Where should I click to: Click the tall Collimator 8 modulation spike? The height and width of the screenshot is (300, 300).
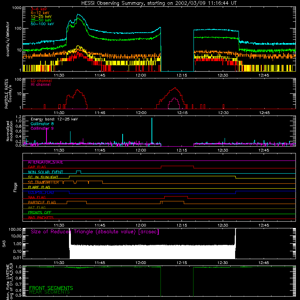point(152,130)
